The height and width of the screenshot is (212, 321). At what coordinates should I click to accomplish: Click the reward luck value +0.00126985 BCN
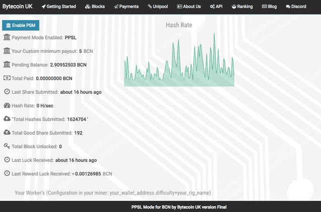[92, 174]
